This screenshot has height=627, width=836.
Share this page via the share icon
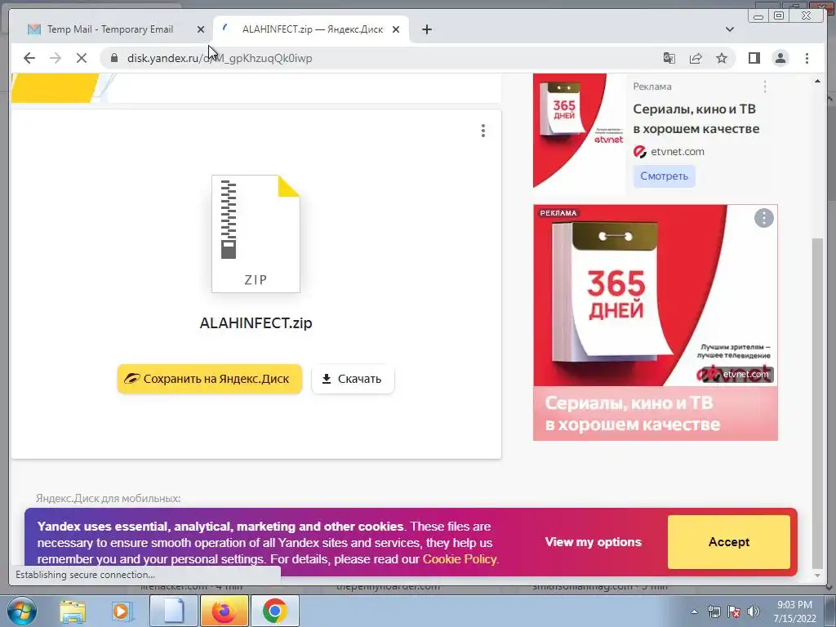(x=696, y=58)
